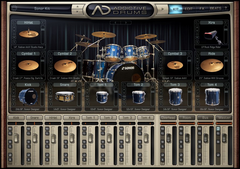Solo the HiHat kit piece slot
Viewport: 240px width, 169px height.
[x=14, y=42]
